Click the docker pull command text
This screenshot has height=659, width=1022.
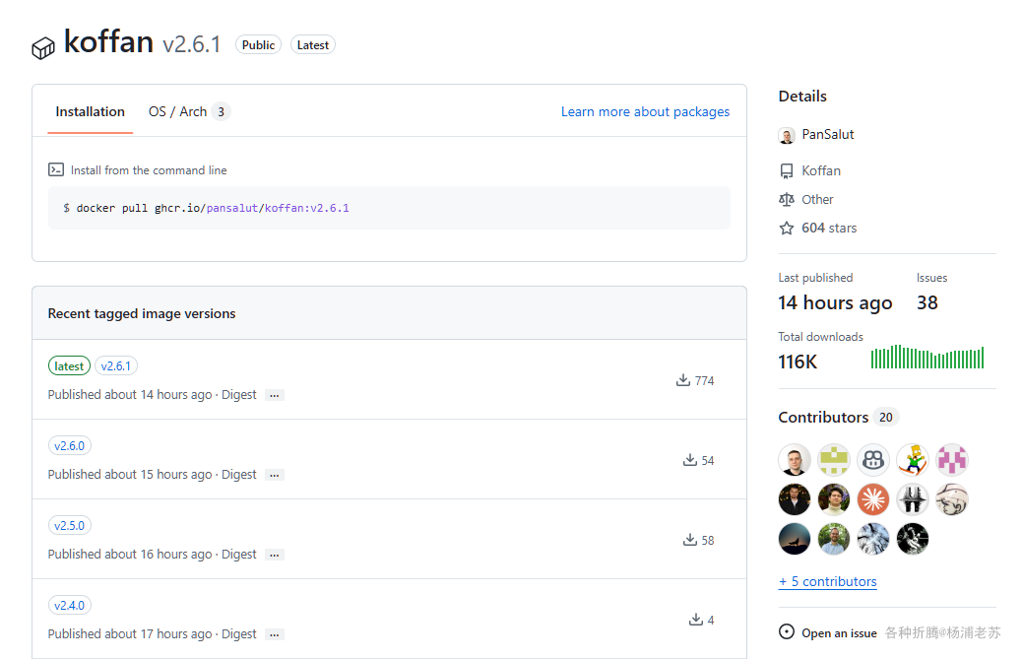click(213, 208)
